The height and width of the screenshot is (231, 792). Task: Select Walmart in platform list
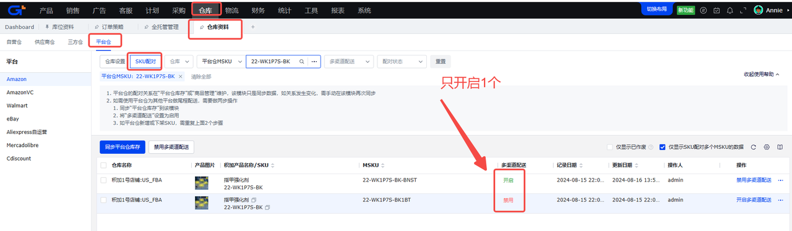pyautogui.click(x=17, y=106)
